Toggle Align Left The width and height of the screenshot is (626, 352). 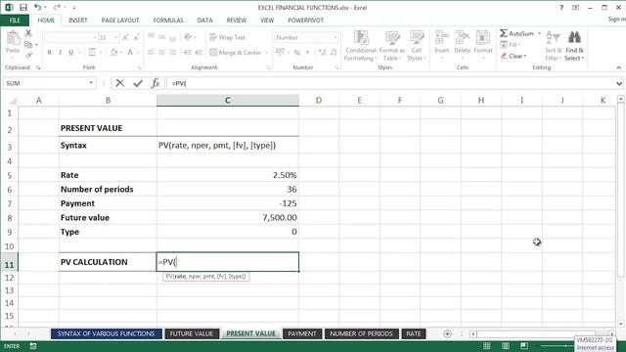(x=151, y=52)
